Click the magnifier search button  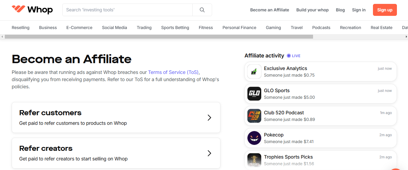202,10
